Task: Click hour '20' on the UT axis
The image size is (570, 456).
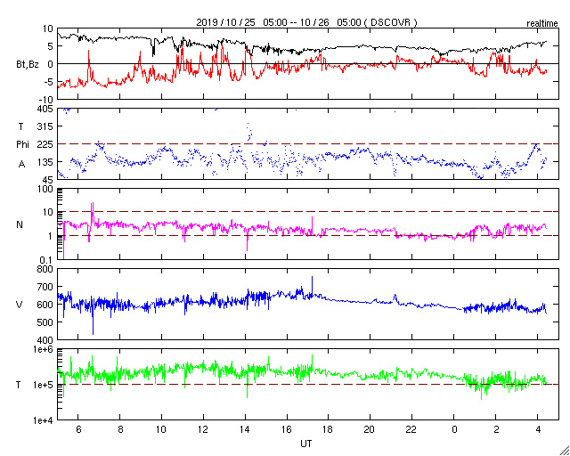Action: [370, 429]
